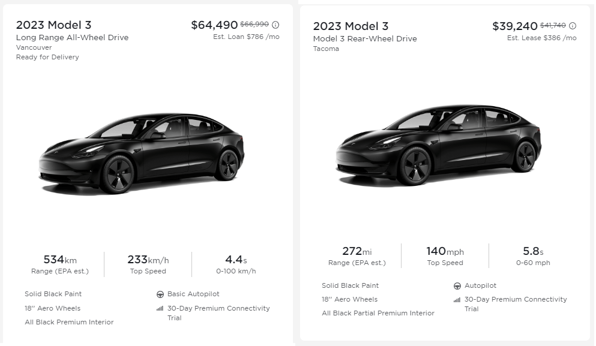Click info icon beside $64,490 price
The height and width of the screenshot is (346, 596).
(x=275, y=25)
